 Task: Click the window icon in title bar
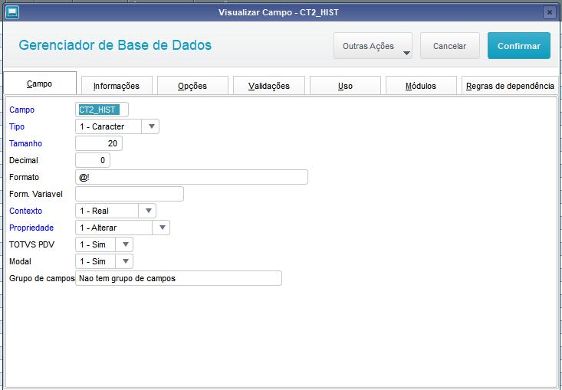12,12
